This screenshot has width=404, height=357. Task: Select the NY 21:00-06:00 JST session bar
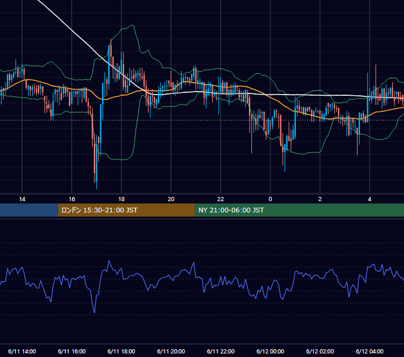[299, 210]
